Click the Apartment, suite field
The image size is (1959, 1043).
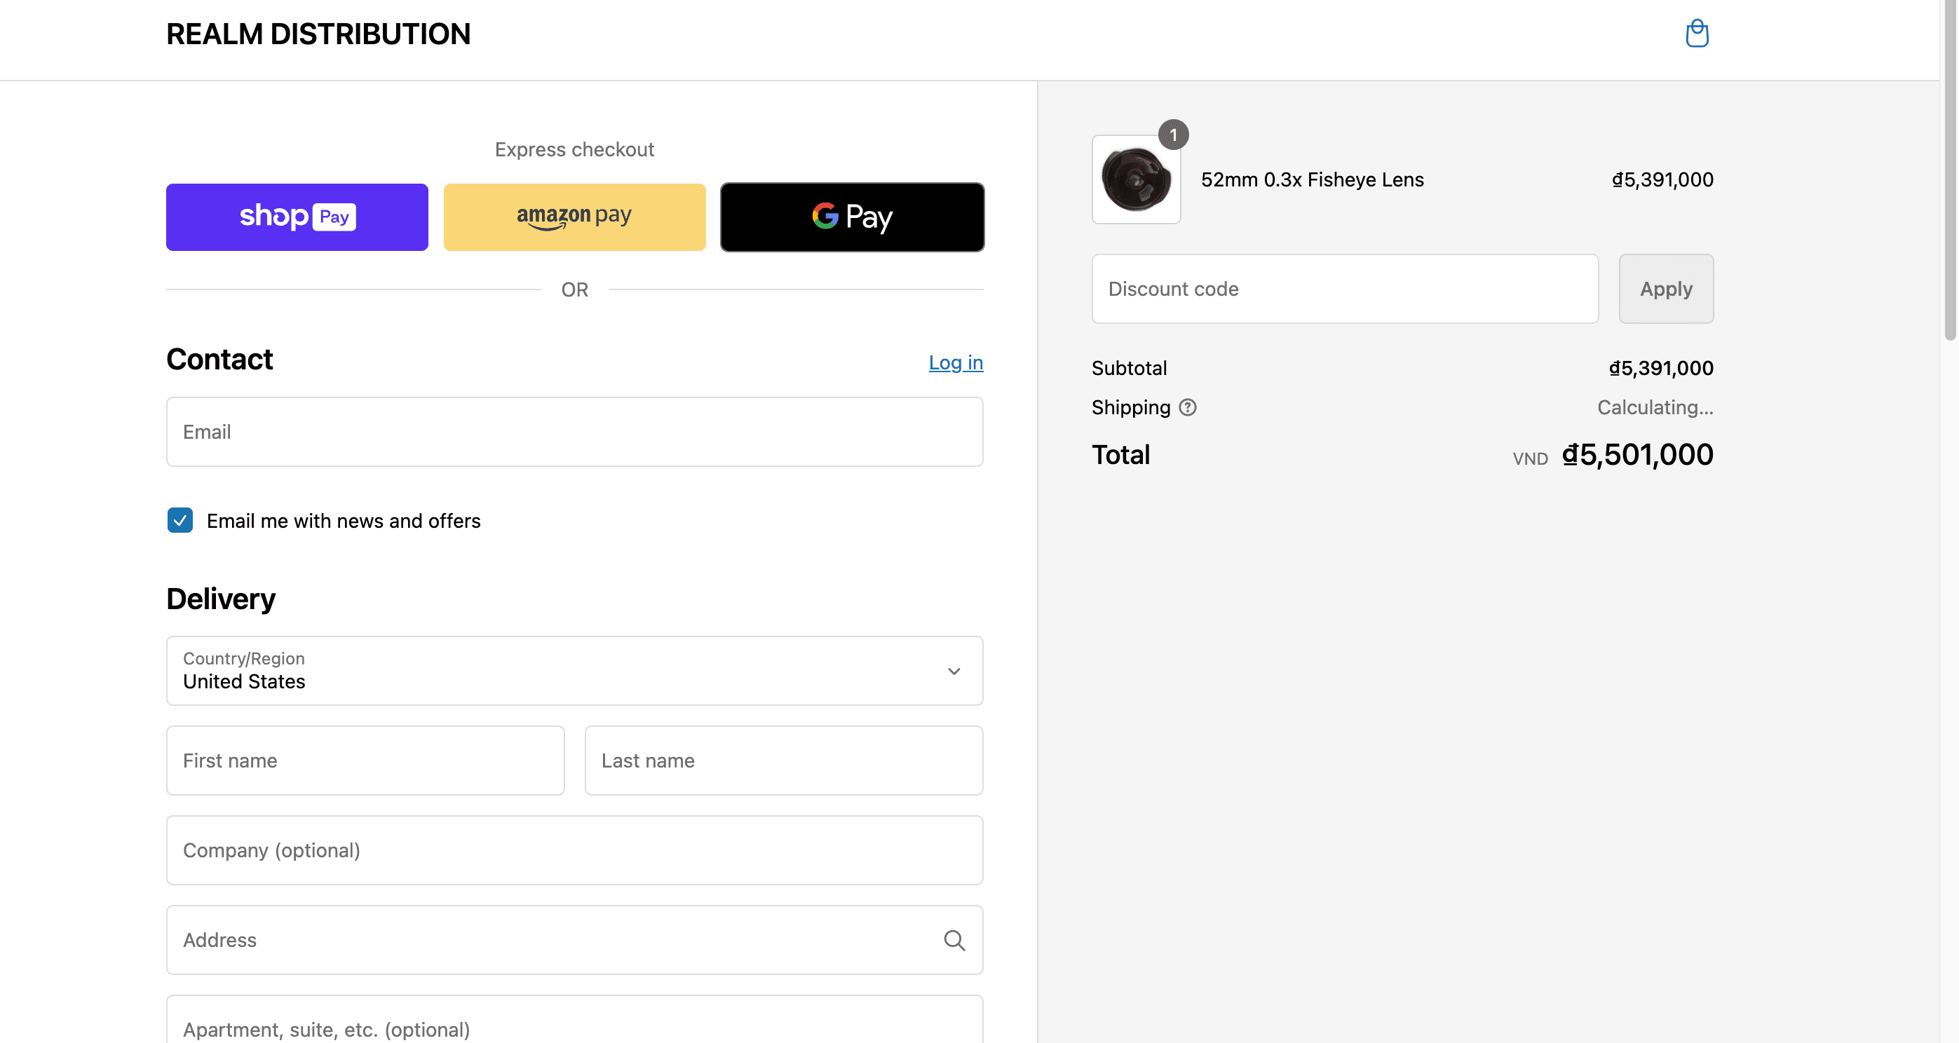(574, 1026)
